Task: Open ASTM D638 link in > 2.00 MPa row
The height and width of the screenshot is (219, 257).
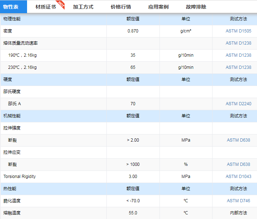Action: (238, 140)
